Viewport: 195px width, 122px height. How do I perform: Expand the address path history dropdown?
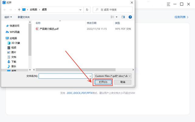pos(80,10)
